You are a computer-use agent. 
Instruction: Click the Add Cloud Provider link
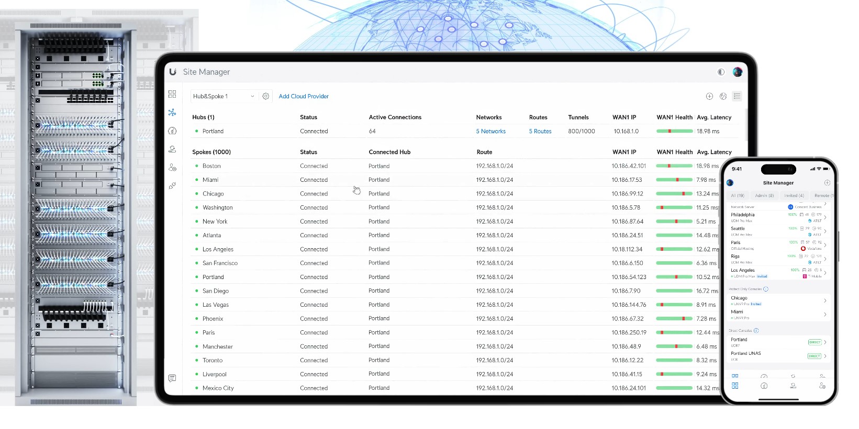point(304,96)
